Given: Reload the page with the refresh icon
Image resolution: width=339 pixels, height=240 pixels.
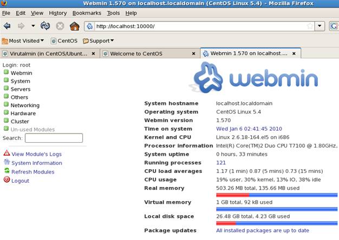Looking at the screenshot, I should click(x=45, y=26).
